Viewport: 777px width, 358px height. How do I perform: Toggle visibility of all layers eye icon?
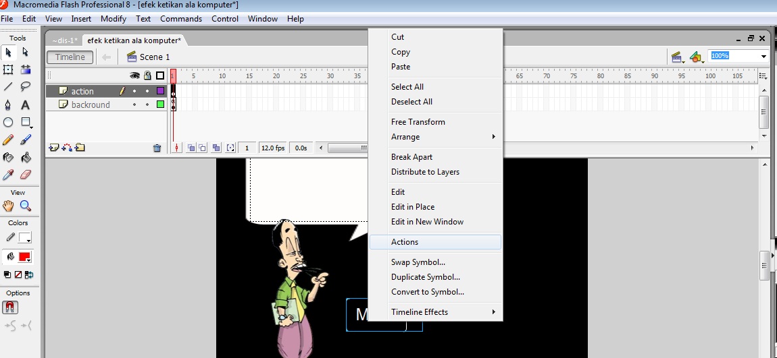click(134, 76)
